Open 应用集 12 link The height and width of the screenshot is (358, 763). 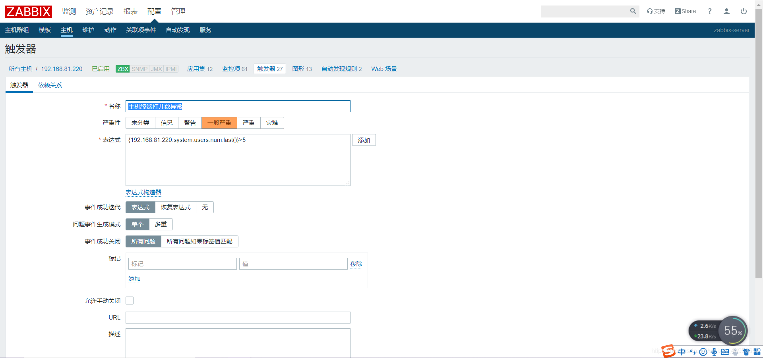(x=200, y=69)
